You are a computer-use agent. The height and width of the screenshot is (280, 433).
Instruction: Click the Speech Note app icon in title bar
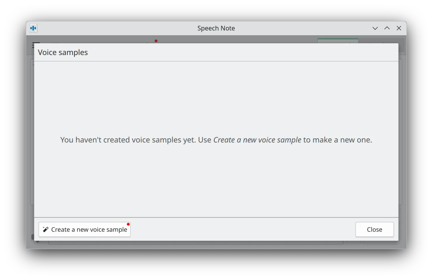(x=33, y=28)
